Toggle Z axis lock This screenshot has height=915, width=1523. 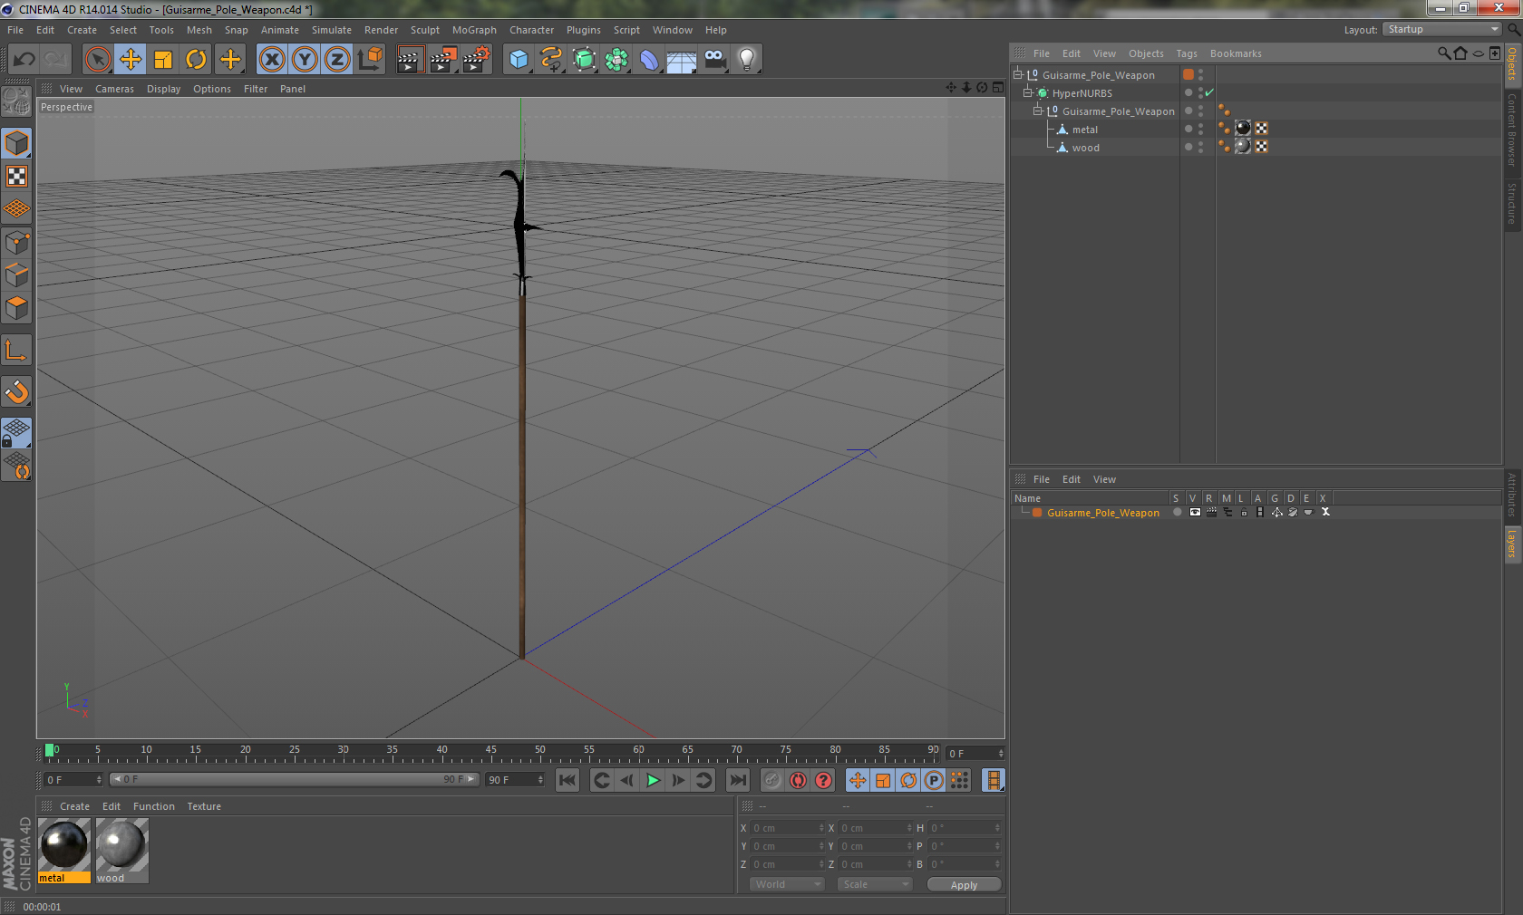337,60
